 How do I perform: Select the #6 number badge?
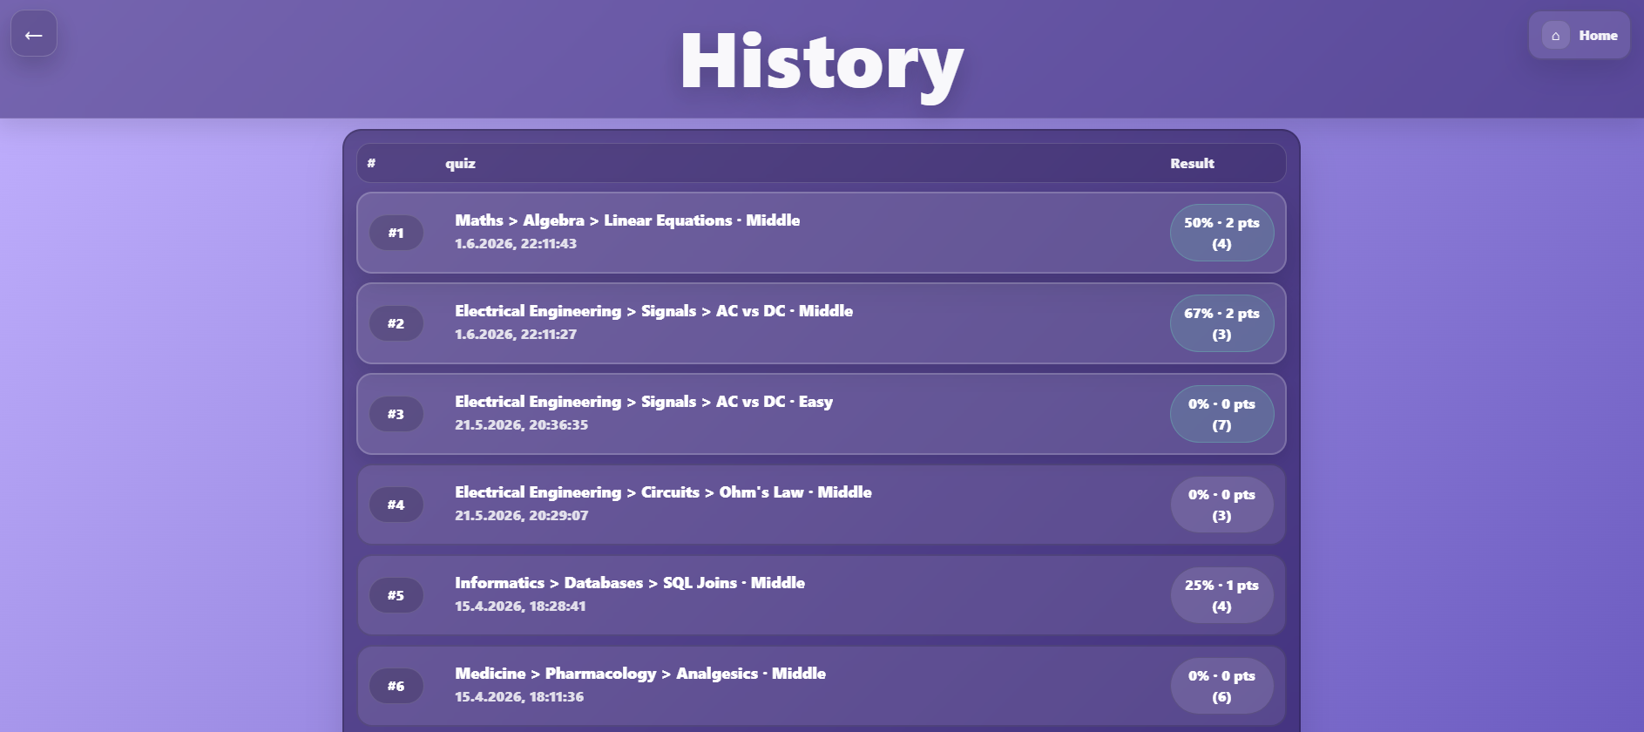click(396, 686)
